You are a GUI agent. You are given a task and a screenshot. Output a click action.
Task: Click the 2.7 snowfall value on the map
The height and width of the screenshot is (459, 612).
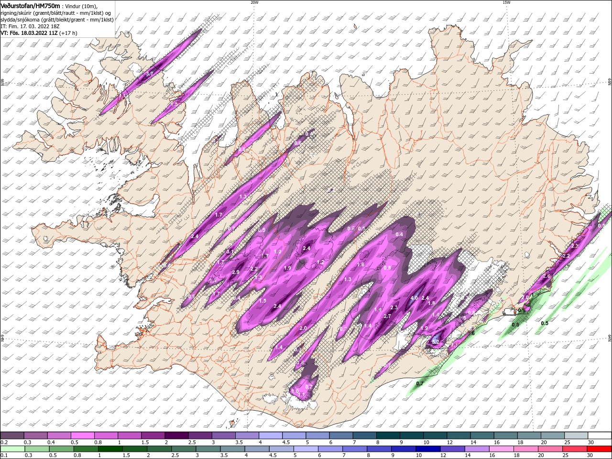[387, 316]
